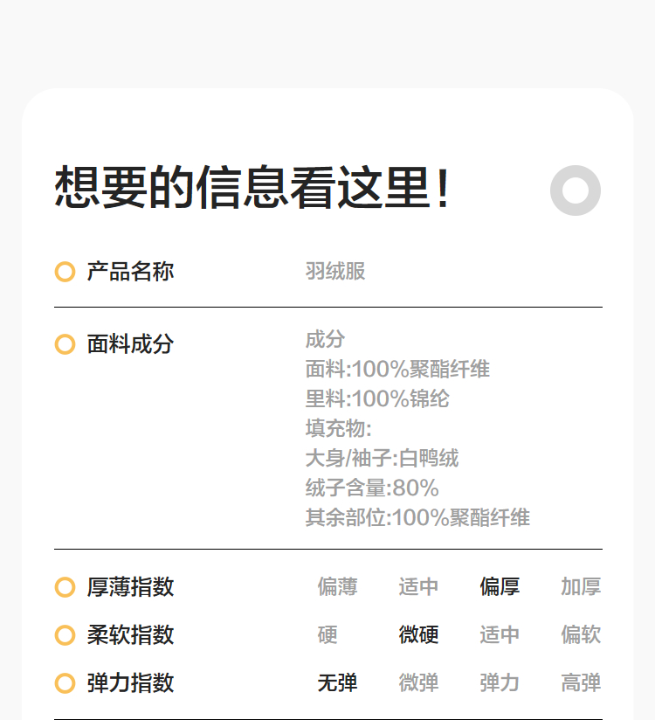Click the orange circle beside 面料成分

click(x=65, y=344)
